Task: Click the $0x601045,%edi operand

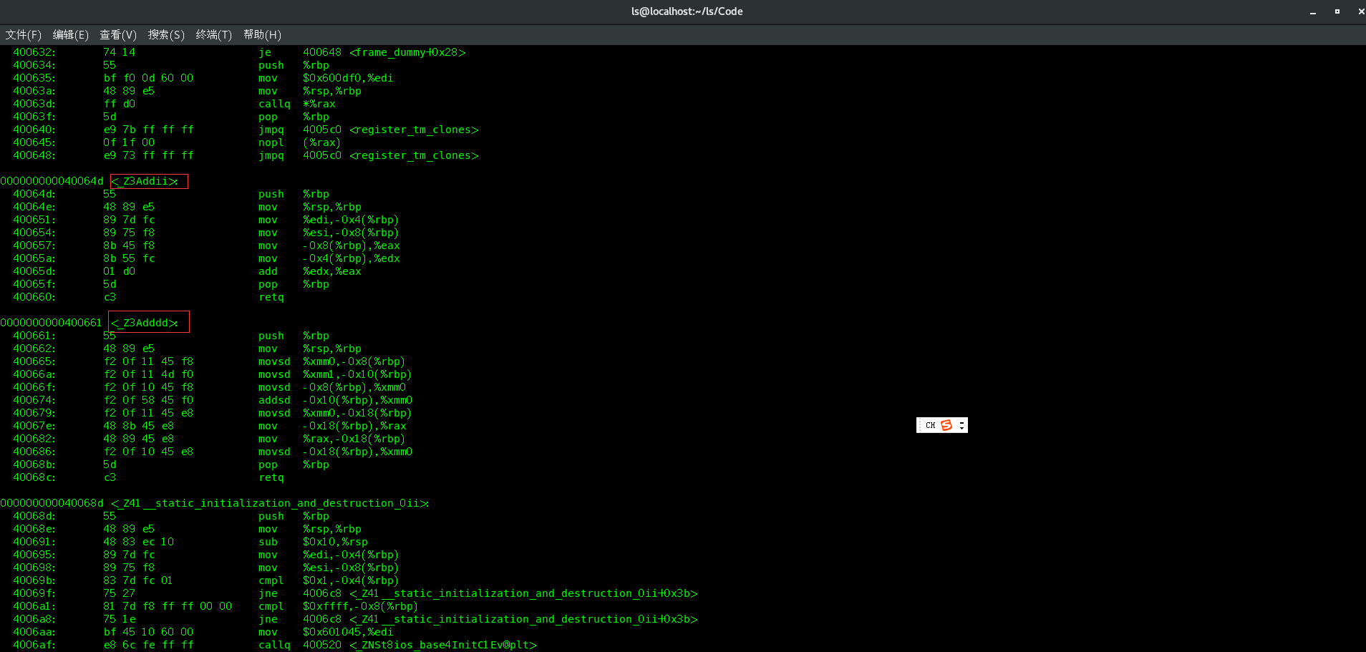Action: pyautogui.click(x=348, y=632)
